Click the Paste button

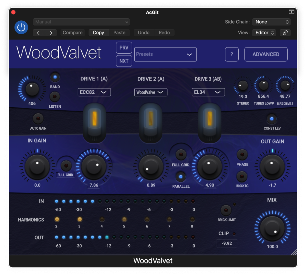pos(119,33)
